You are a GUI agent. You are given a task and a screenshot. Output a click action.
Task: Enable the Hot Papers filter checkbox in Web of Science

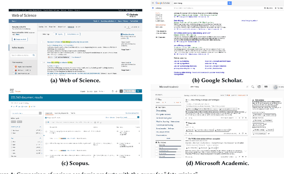pyautogui.click(x=13, y=70)
